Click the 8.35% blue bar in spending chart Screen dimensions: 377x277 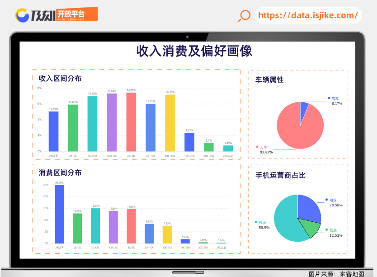click(x=149, y=234)
